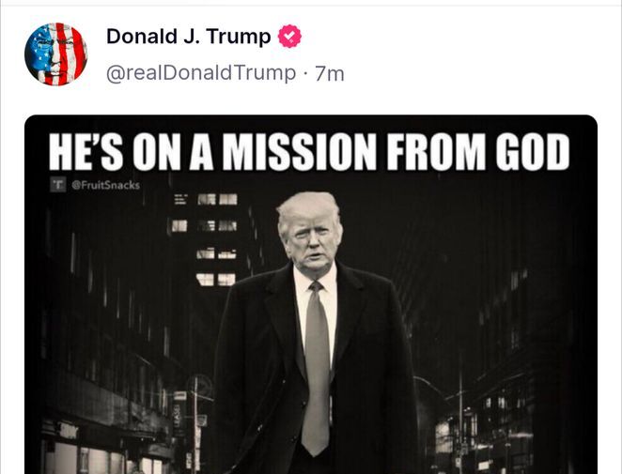Image resolution: width=622 pixels, height=474 pixels.
Task: Open the @realDonaldTrump handle link
Action: [200, 73]
